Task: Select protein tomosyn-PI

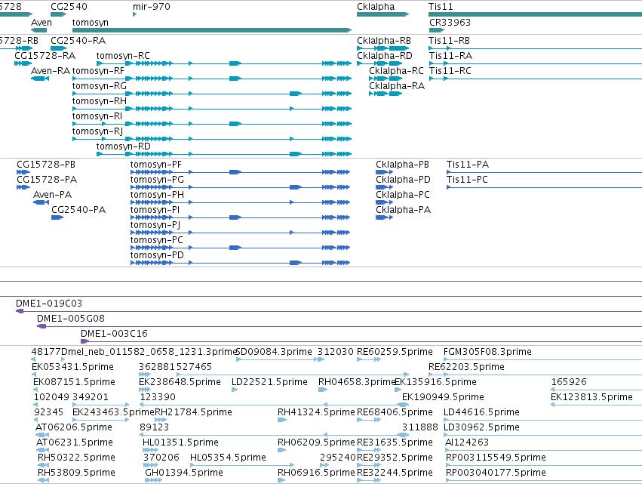Action: [155, 210]
